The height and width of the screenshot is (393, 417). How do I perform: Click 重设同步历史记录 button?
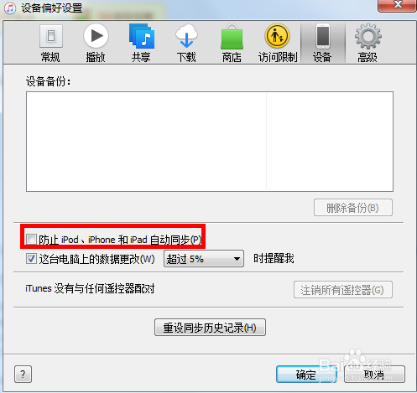(210, 328)
